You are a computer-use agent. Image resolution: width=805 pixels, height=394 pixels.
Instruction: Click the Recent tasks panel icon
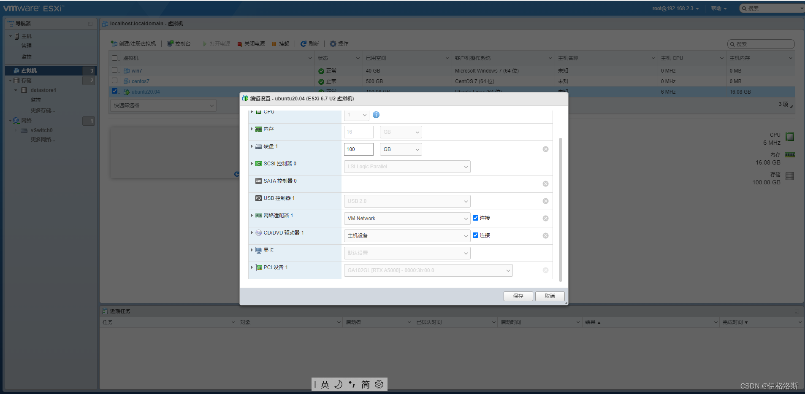coord(105,311)
